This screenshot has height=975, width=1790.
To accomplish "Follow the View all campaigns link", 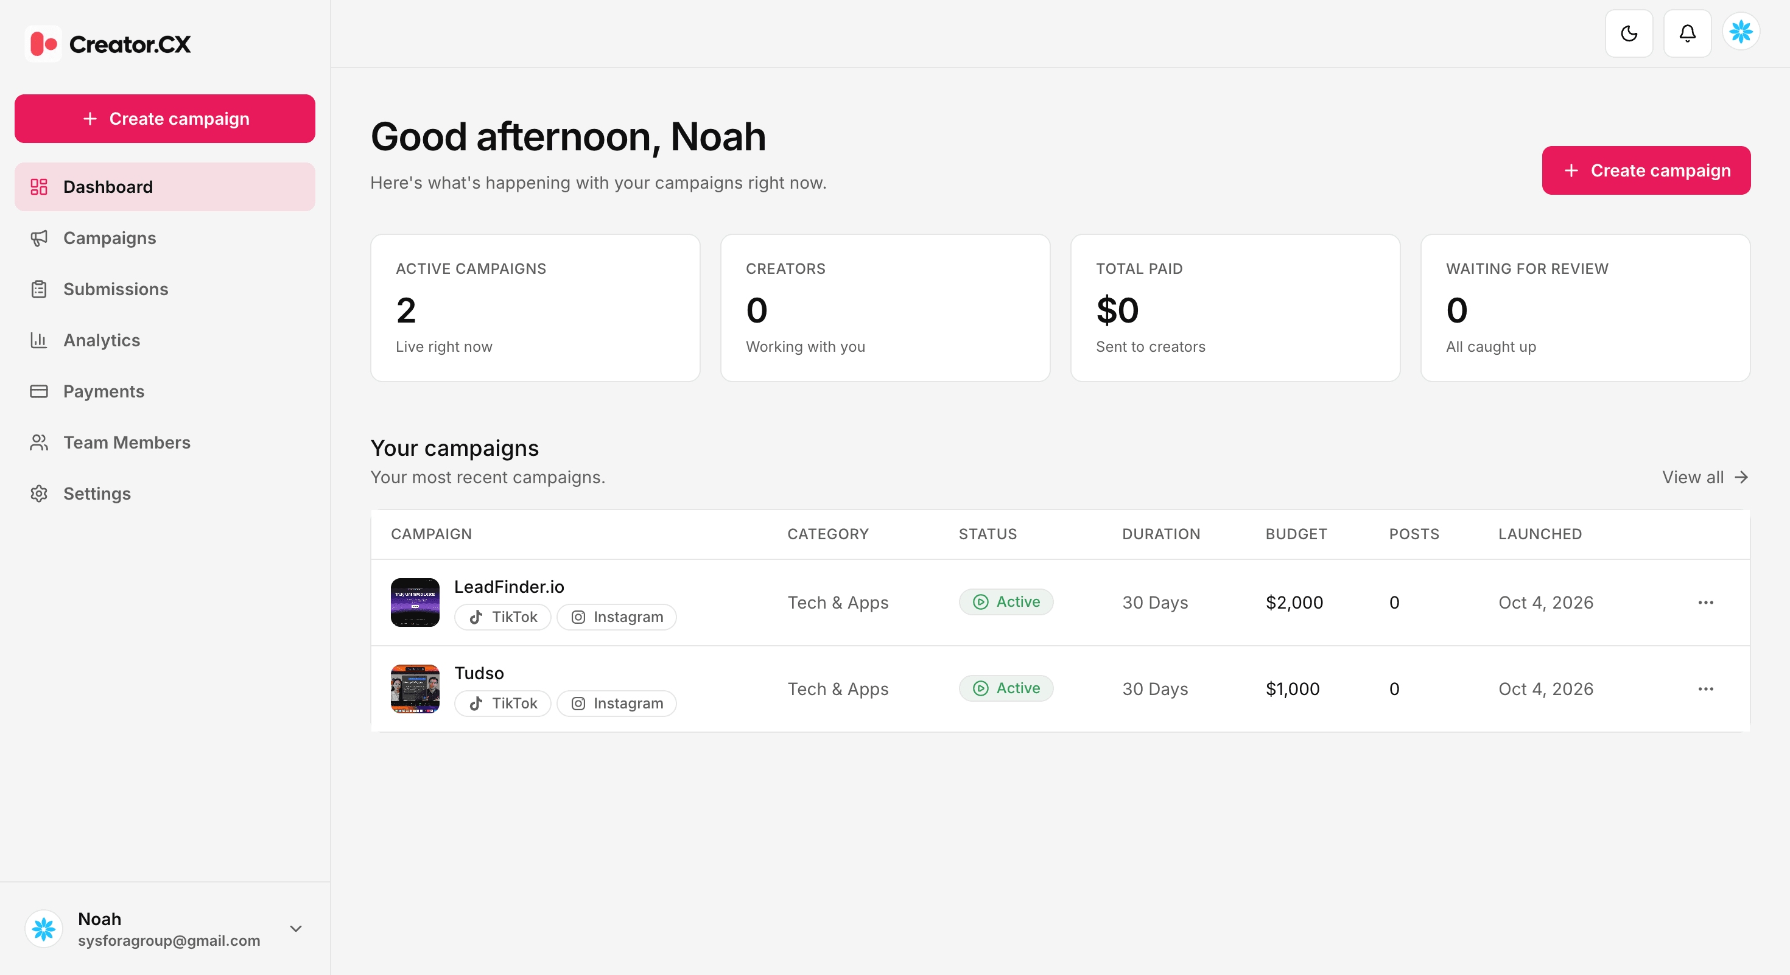I will [1705, 477].
